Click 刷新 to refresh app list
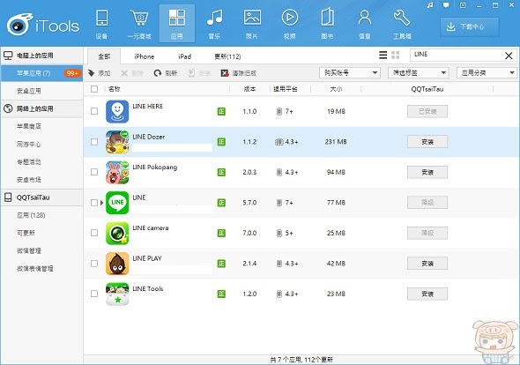Image resolution: width=520 pixels, height=365 pixels. [166, 73]
